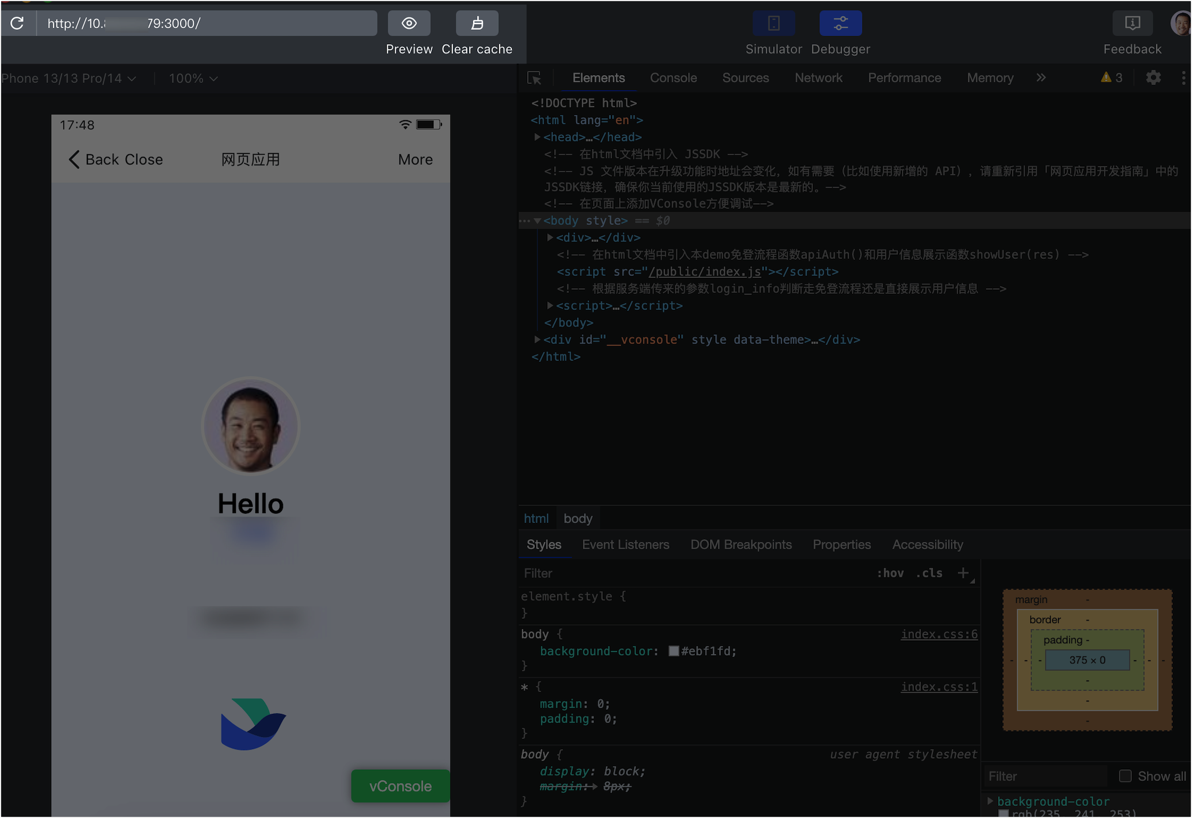Click the computed rgb color swatch
This screenshot has width=1192, height=818.
(x=1003, y=813)
